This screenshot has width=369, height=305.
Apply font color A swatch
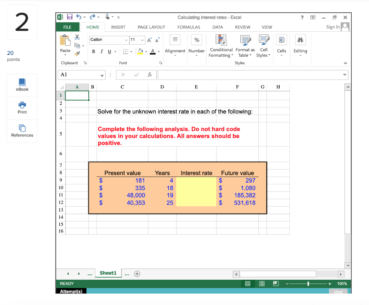(153, 52)
